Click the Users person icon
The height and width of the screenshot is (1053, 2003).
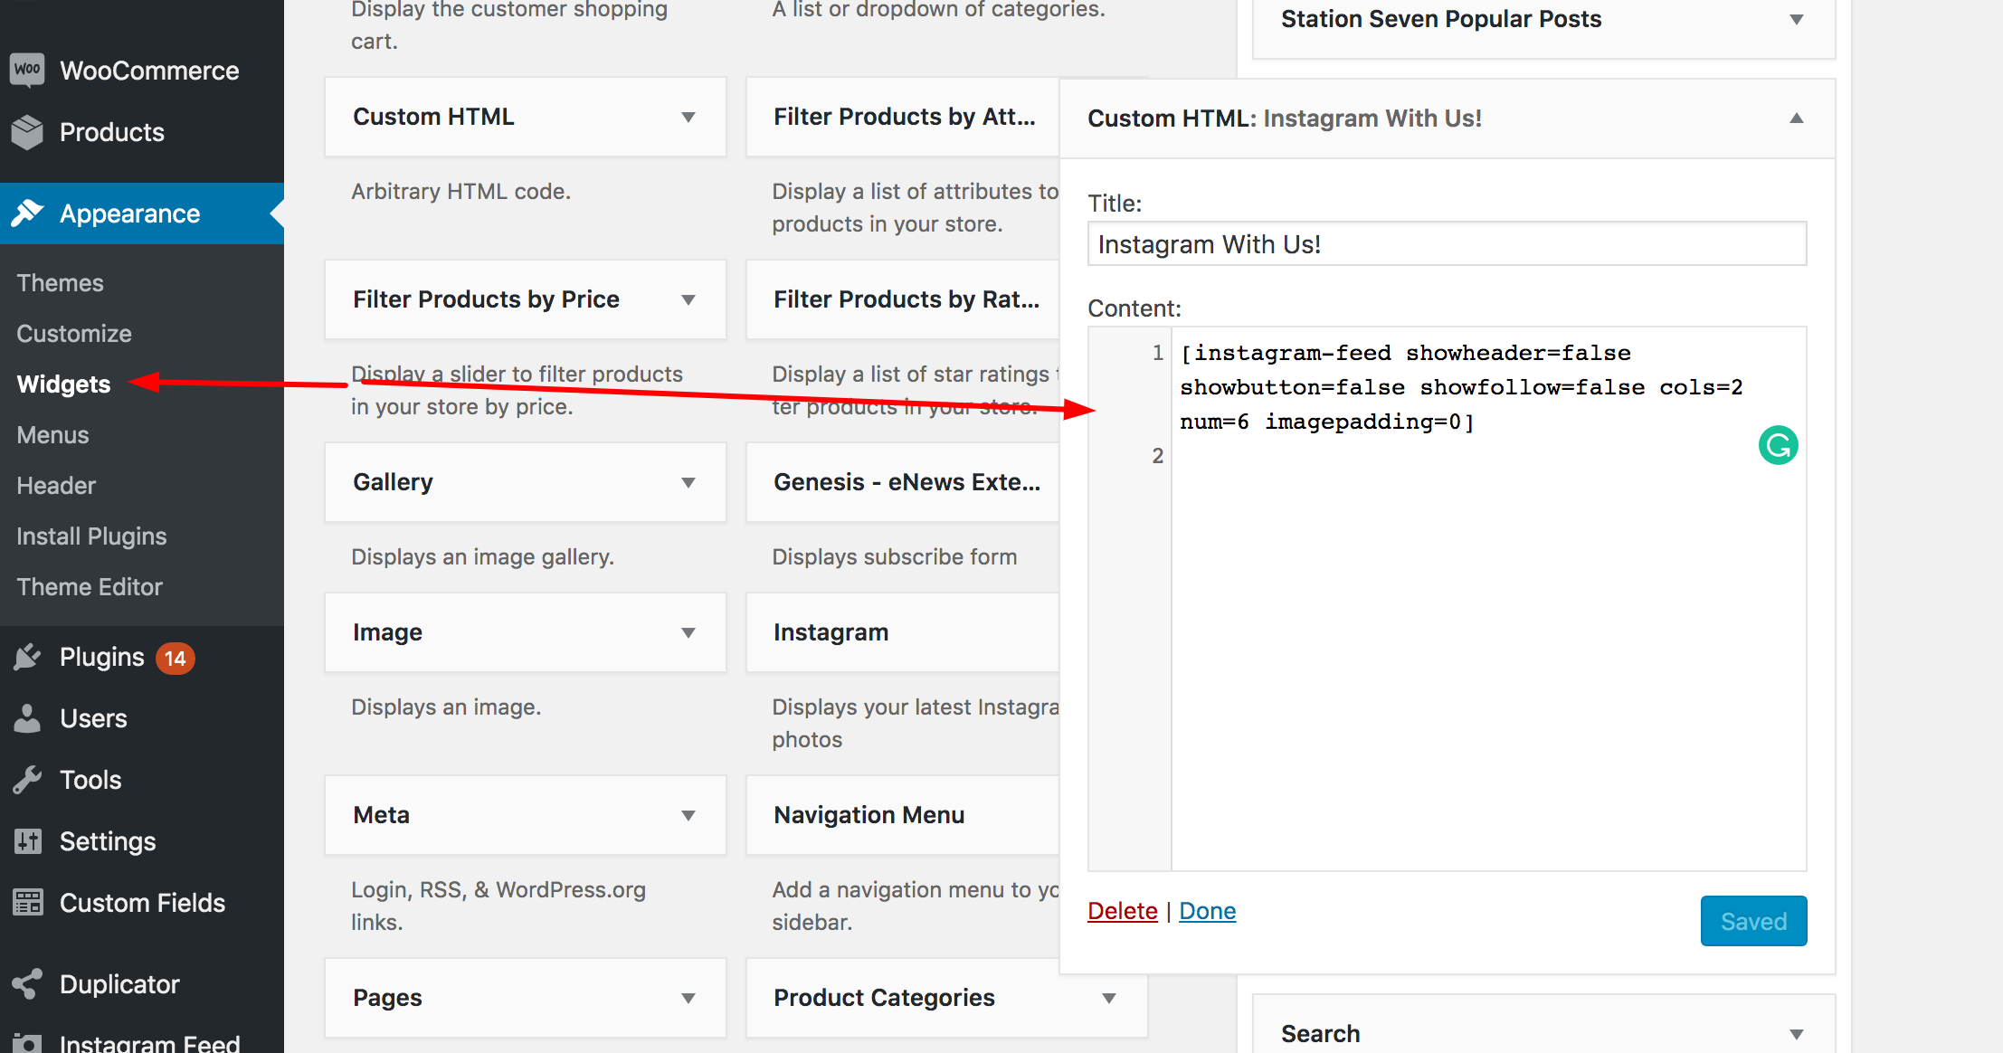click(x=27, y=718)
